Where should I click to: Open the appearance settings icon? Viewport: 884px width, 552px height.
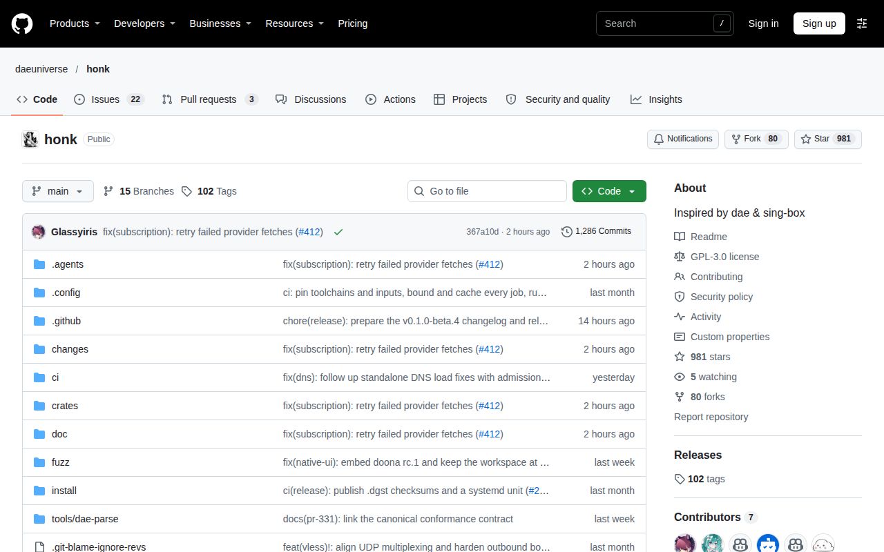tap(862, 23)
